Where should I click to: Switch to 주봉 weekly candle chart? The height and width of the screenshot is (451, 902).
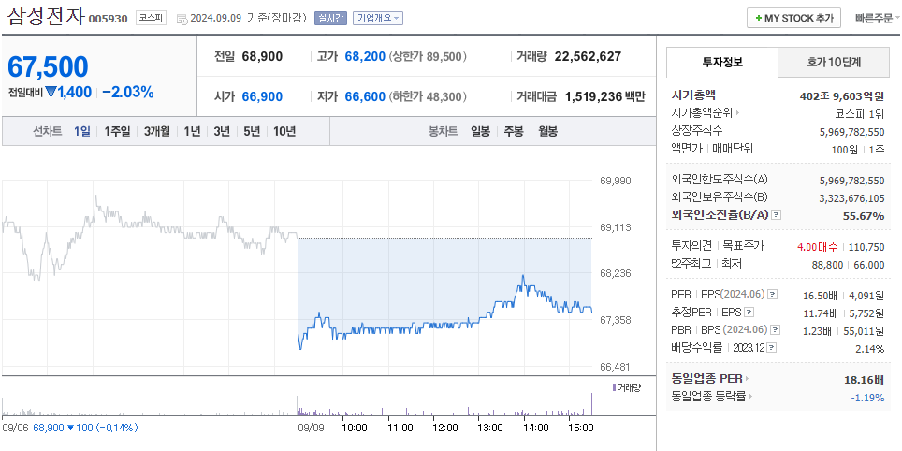(514, 131)
